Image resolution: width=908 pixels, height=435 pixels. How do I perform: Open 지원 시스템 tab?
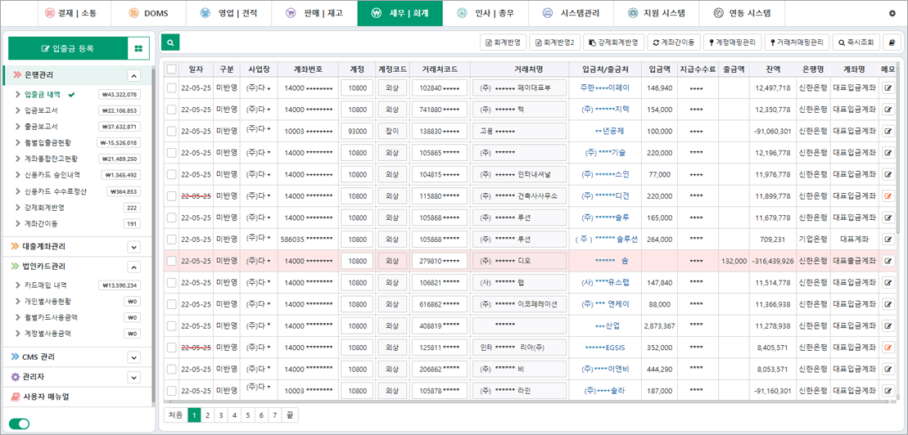(657, 13)
